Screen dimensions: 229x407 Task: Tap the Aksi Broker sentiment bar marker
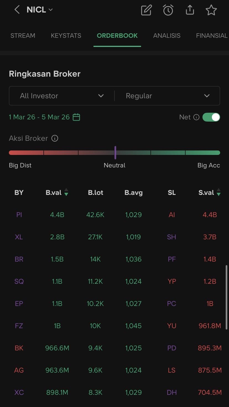point(115,152)
